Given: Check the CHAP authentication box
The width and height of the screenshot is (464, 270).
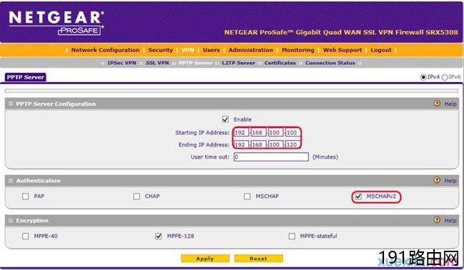Looking at the screenshot, I should coord(136,196).
